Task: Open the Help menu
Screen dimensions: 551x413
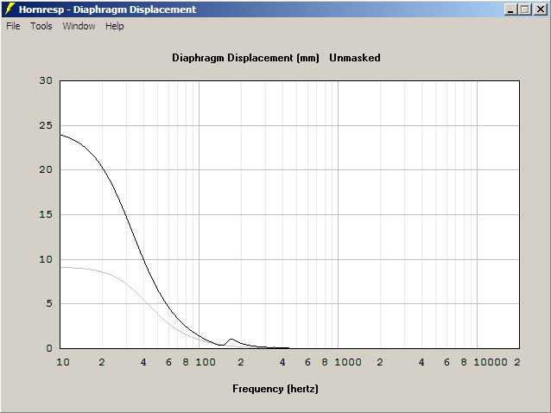Action: tap(115, 26)
